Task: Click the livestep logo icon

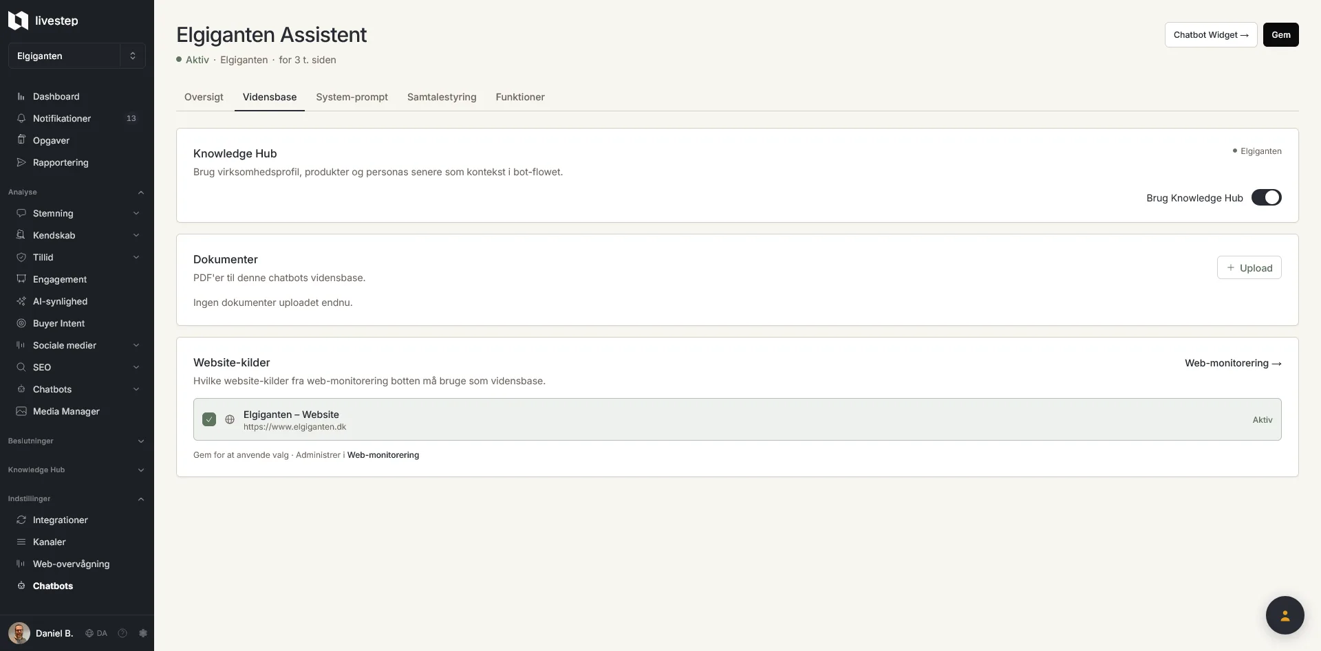Action: [x=18, y=21]
